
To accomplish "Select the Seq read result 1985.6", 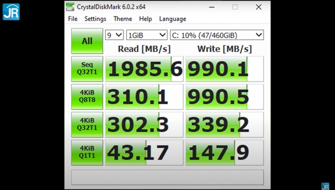I will (x=144, y=69).
